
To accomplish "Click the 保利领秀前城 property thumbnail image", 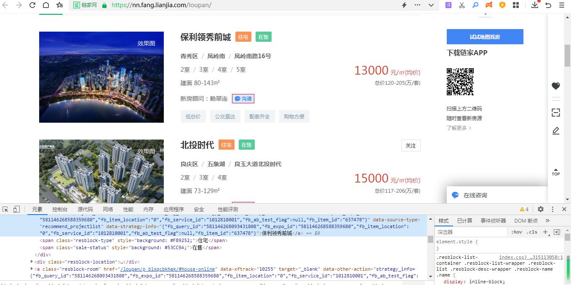I will point(101,77).
